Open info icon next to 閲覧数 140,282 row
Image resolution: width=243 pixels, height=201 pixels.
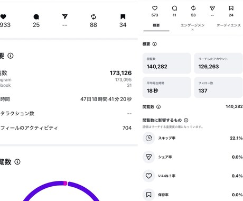158,107
